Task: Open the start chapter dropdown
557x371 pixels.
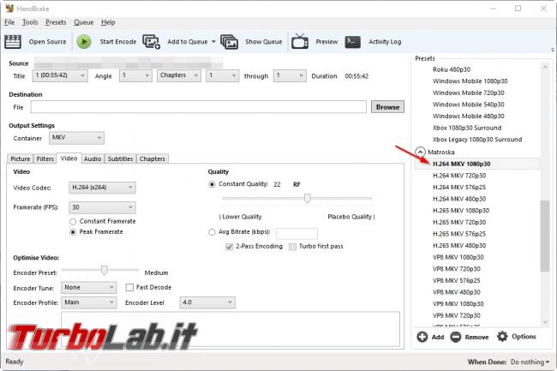Action: pyautogui.click(x=223, y=75)
